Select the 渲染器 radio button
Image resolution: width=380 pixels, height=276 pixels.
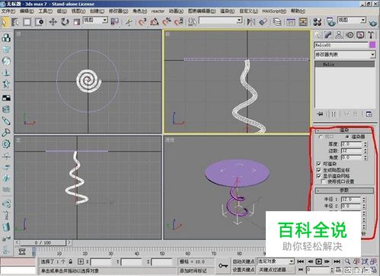(347, 137)
